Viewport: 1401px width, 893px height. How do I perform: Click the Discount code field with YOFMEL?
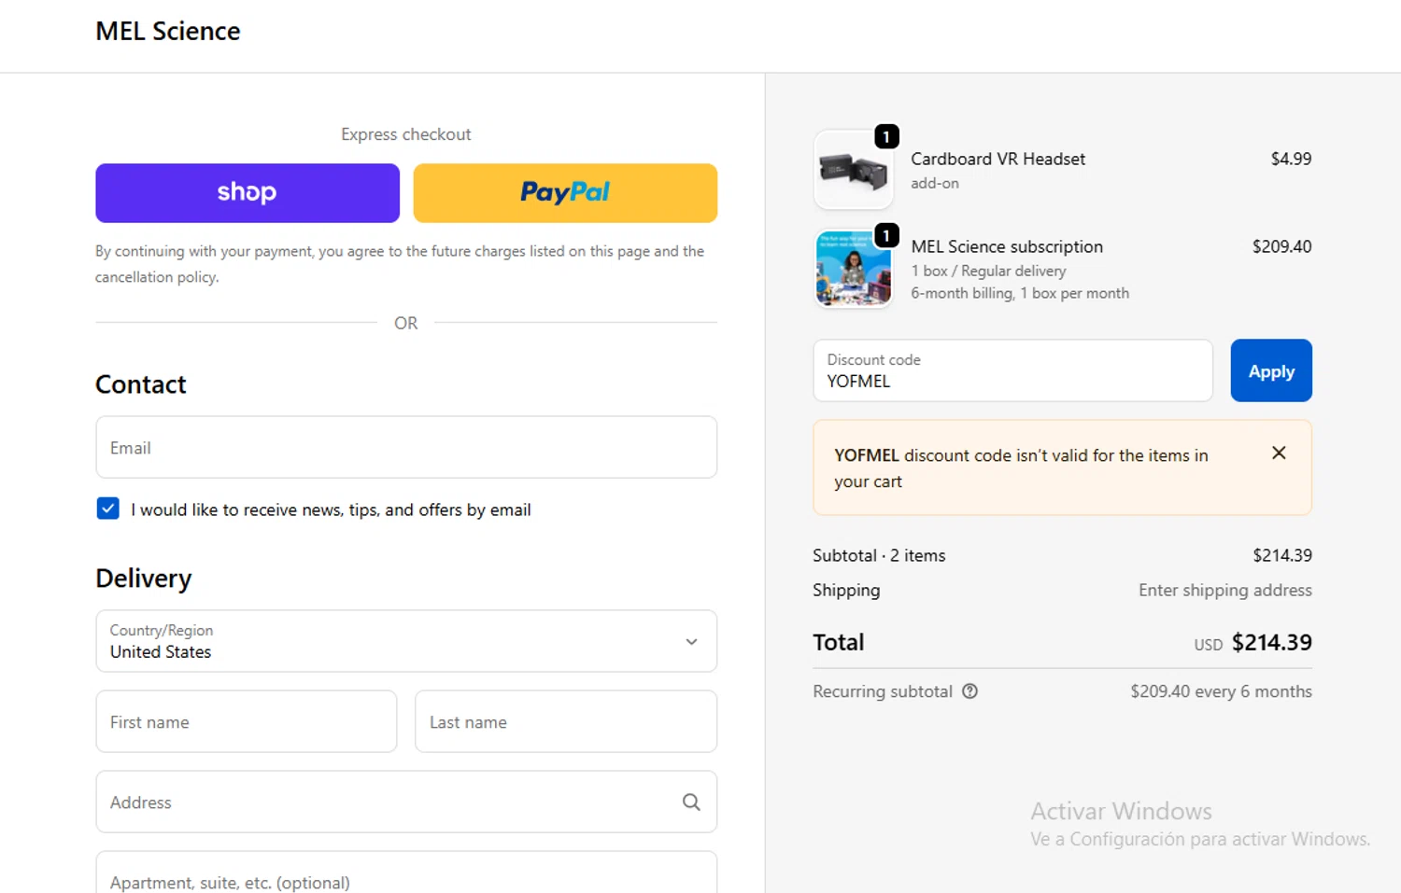click(1013, 370)
